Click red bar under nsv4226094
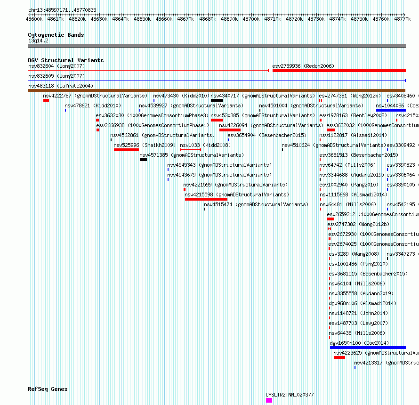The image size is (419, 405). [x=230, y=130]
